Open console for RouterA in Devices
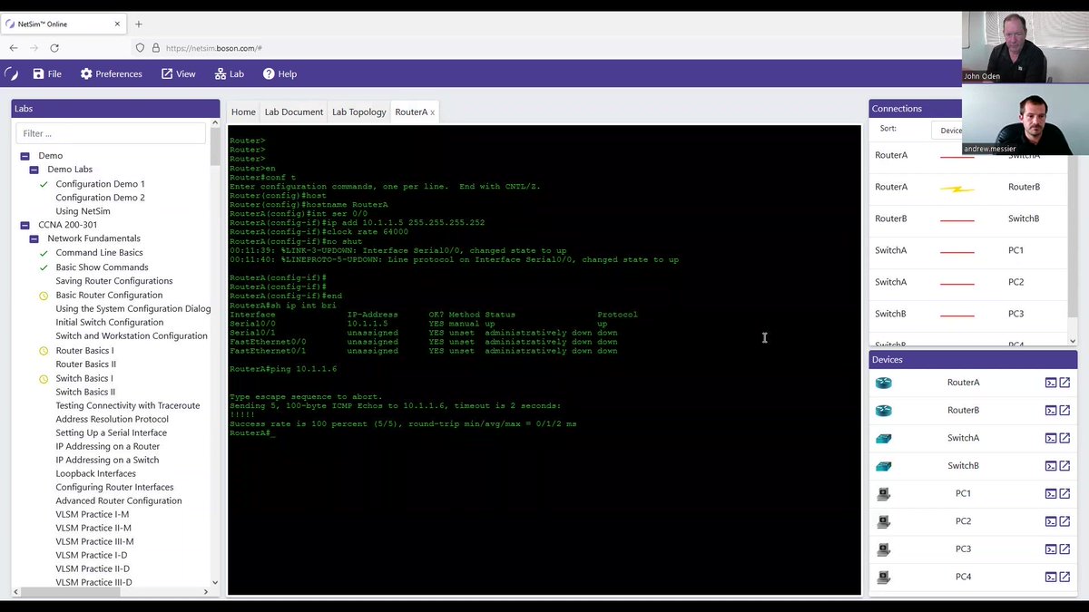 pos(1051,383)
